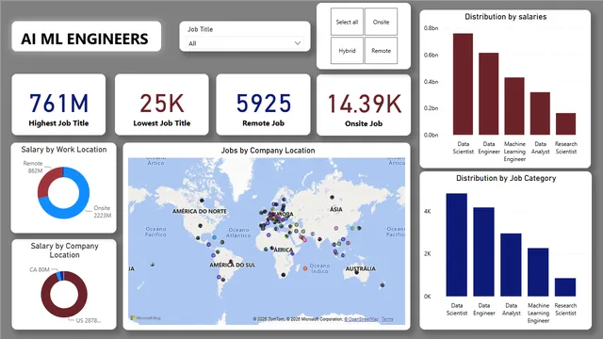Click the Salary by Company Location title
Screen dimensions: 603x339
click(x=64, y=250)
